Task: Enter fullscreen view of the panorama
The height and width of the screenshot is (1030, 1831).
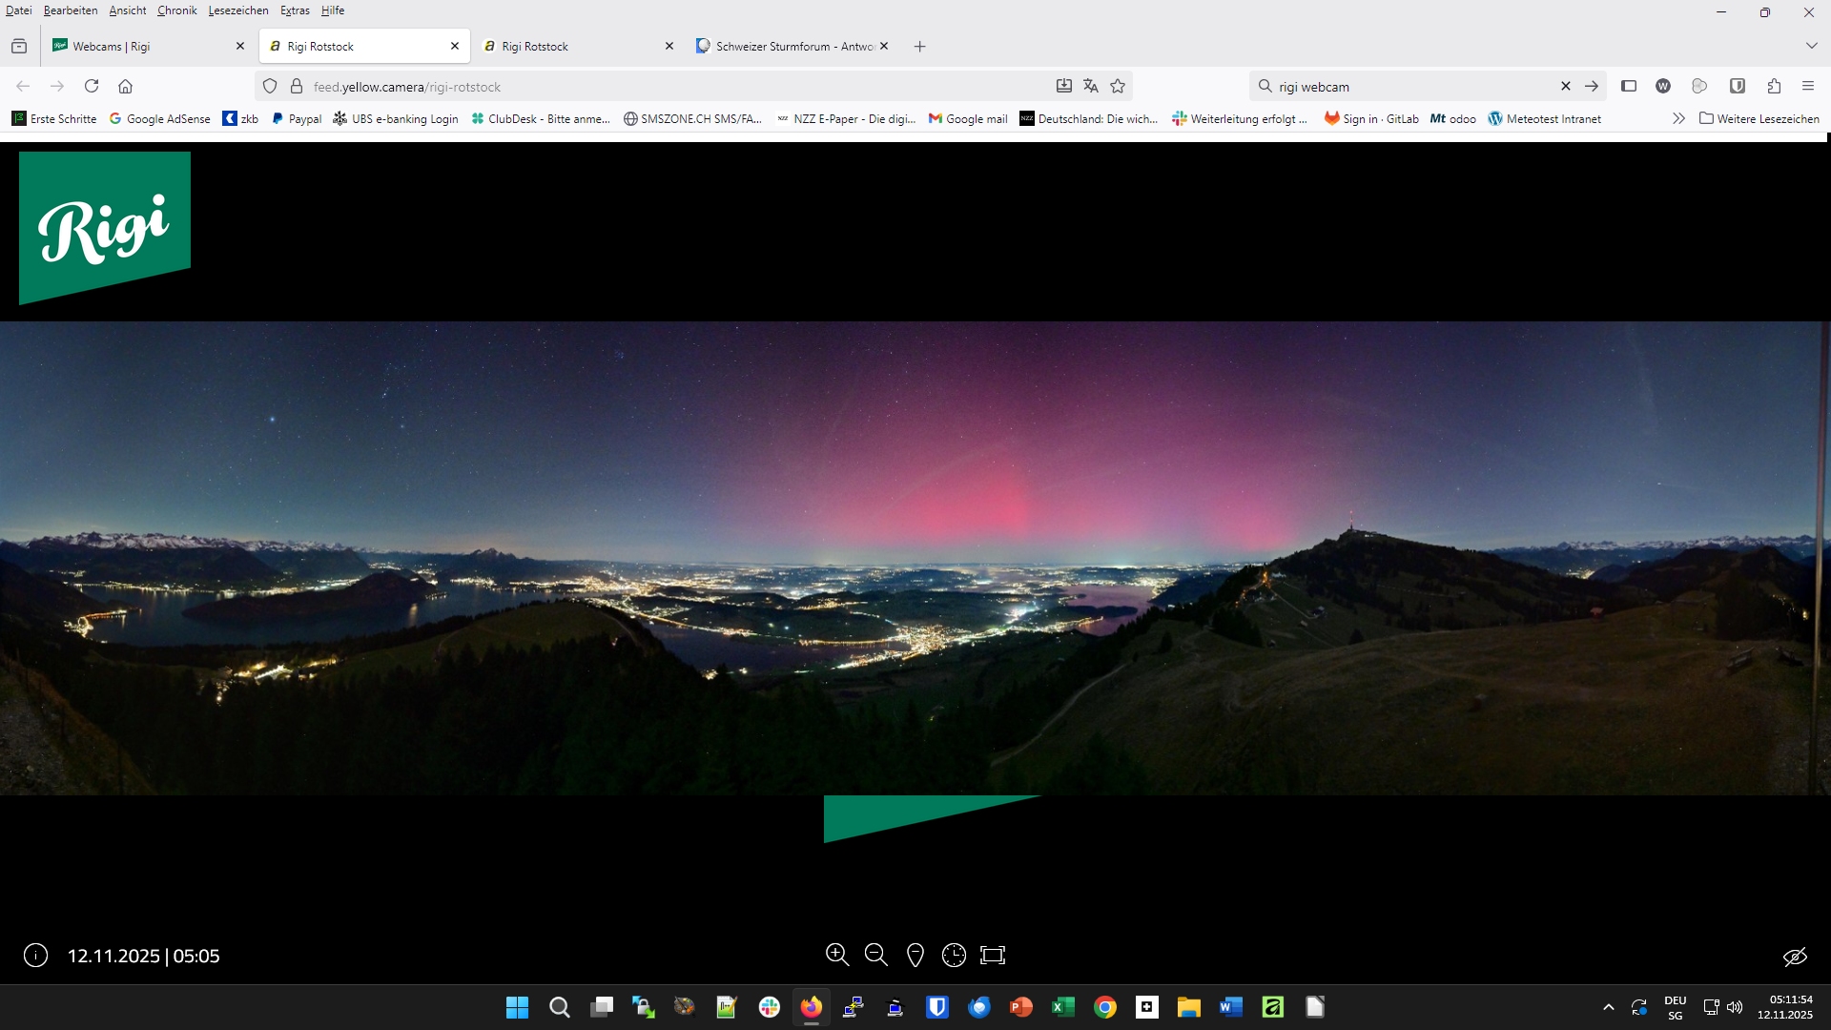Action: coord(993,955)
